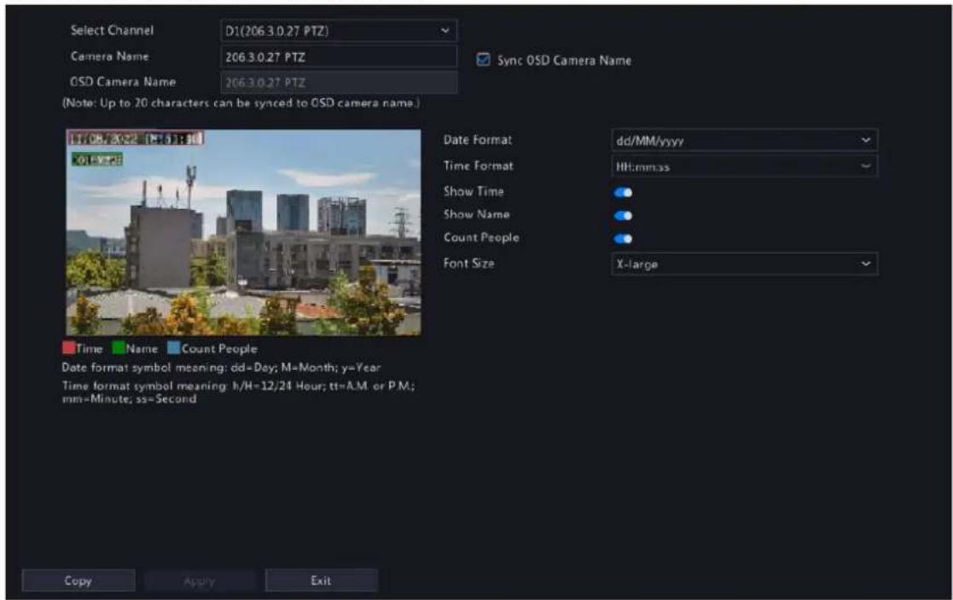Select the green name overlay in preview
The width and height of the screenshot is (953, 600).
(97, 160)
